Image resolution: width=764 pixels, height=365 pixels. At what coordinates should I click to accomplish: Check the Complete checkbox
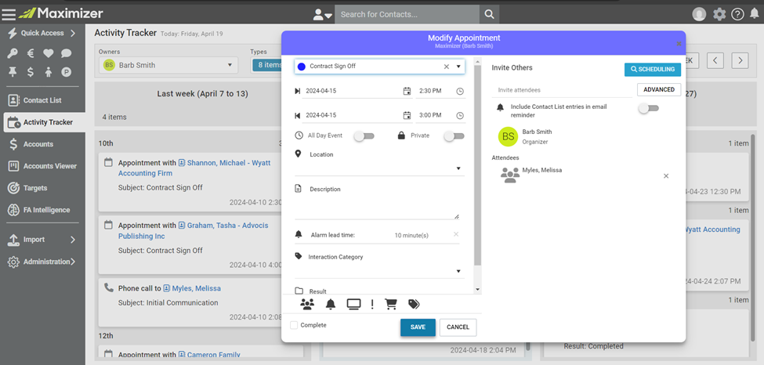pyautogui.click(x=294, y=325)
